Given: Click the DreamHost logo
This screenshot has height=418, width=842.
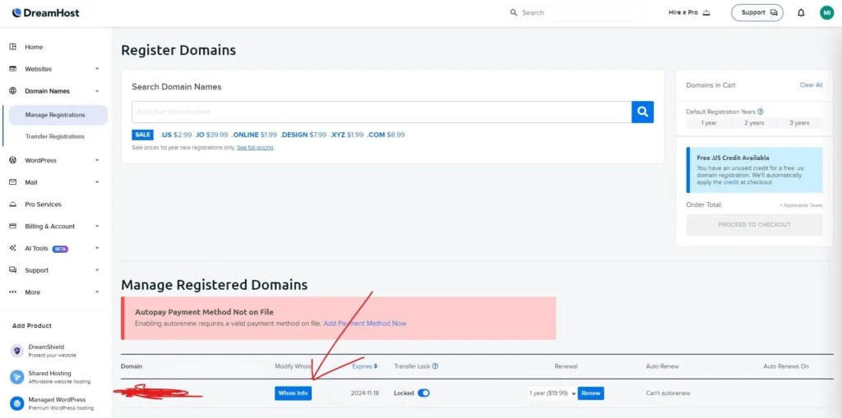Looking at the screenshot, I should pyautogui.click(x=46, y=13).
